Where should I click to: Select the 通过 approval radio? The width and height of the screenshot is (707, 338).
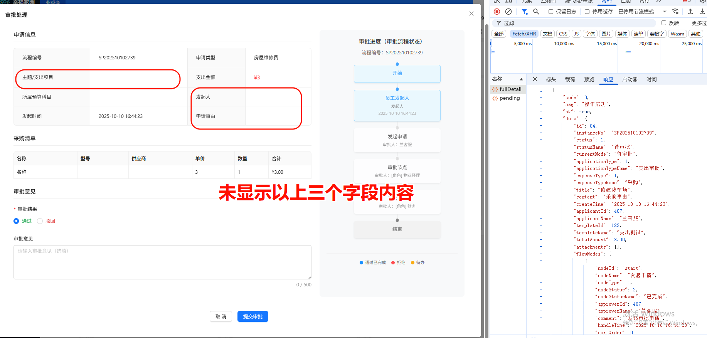coord(16,221)
